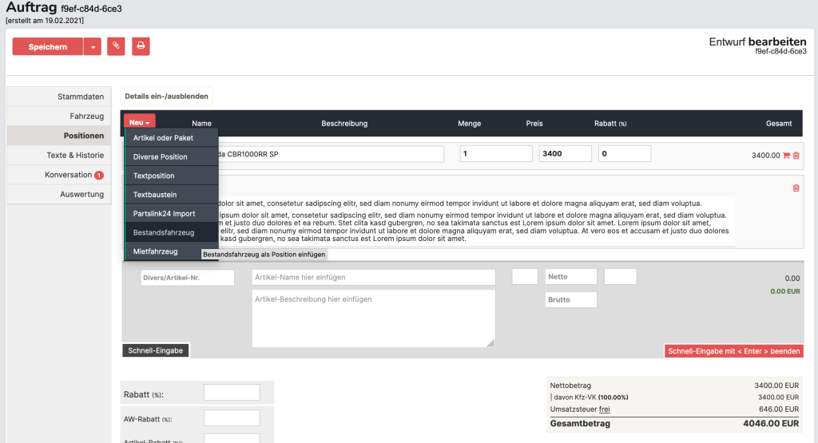Select Artikel oder Paket menu entry

point(163,138)
